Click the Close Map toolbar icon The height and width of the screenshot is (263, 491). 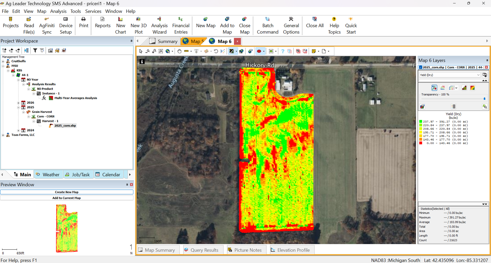(244, 19)
